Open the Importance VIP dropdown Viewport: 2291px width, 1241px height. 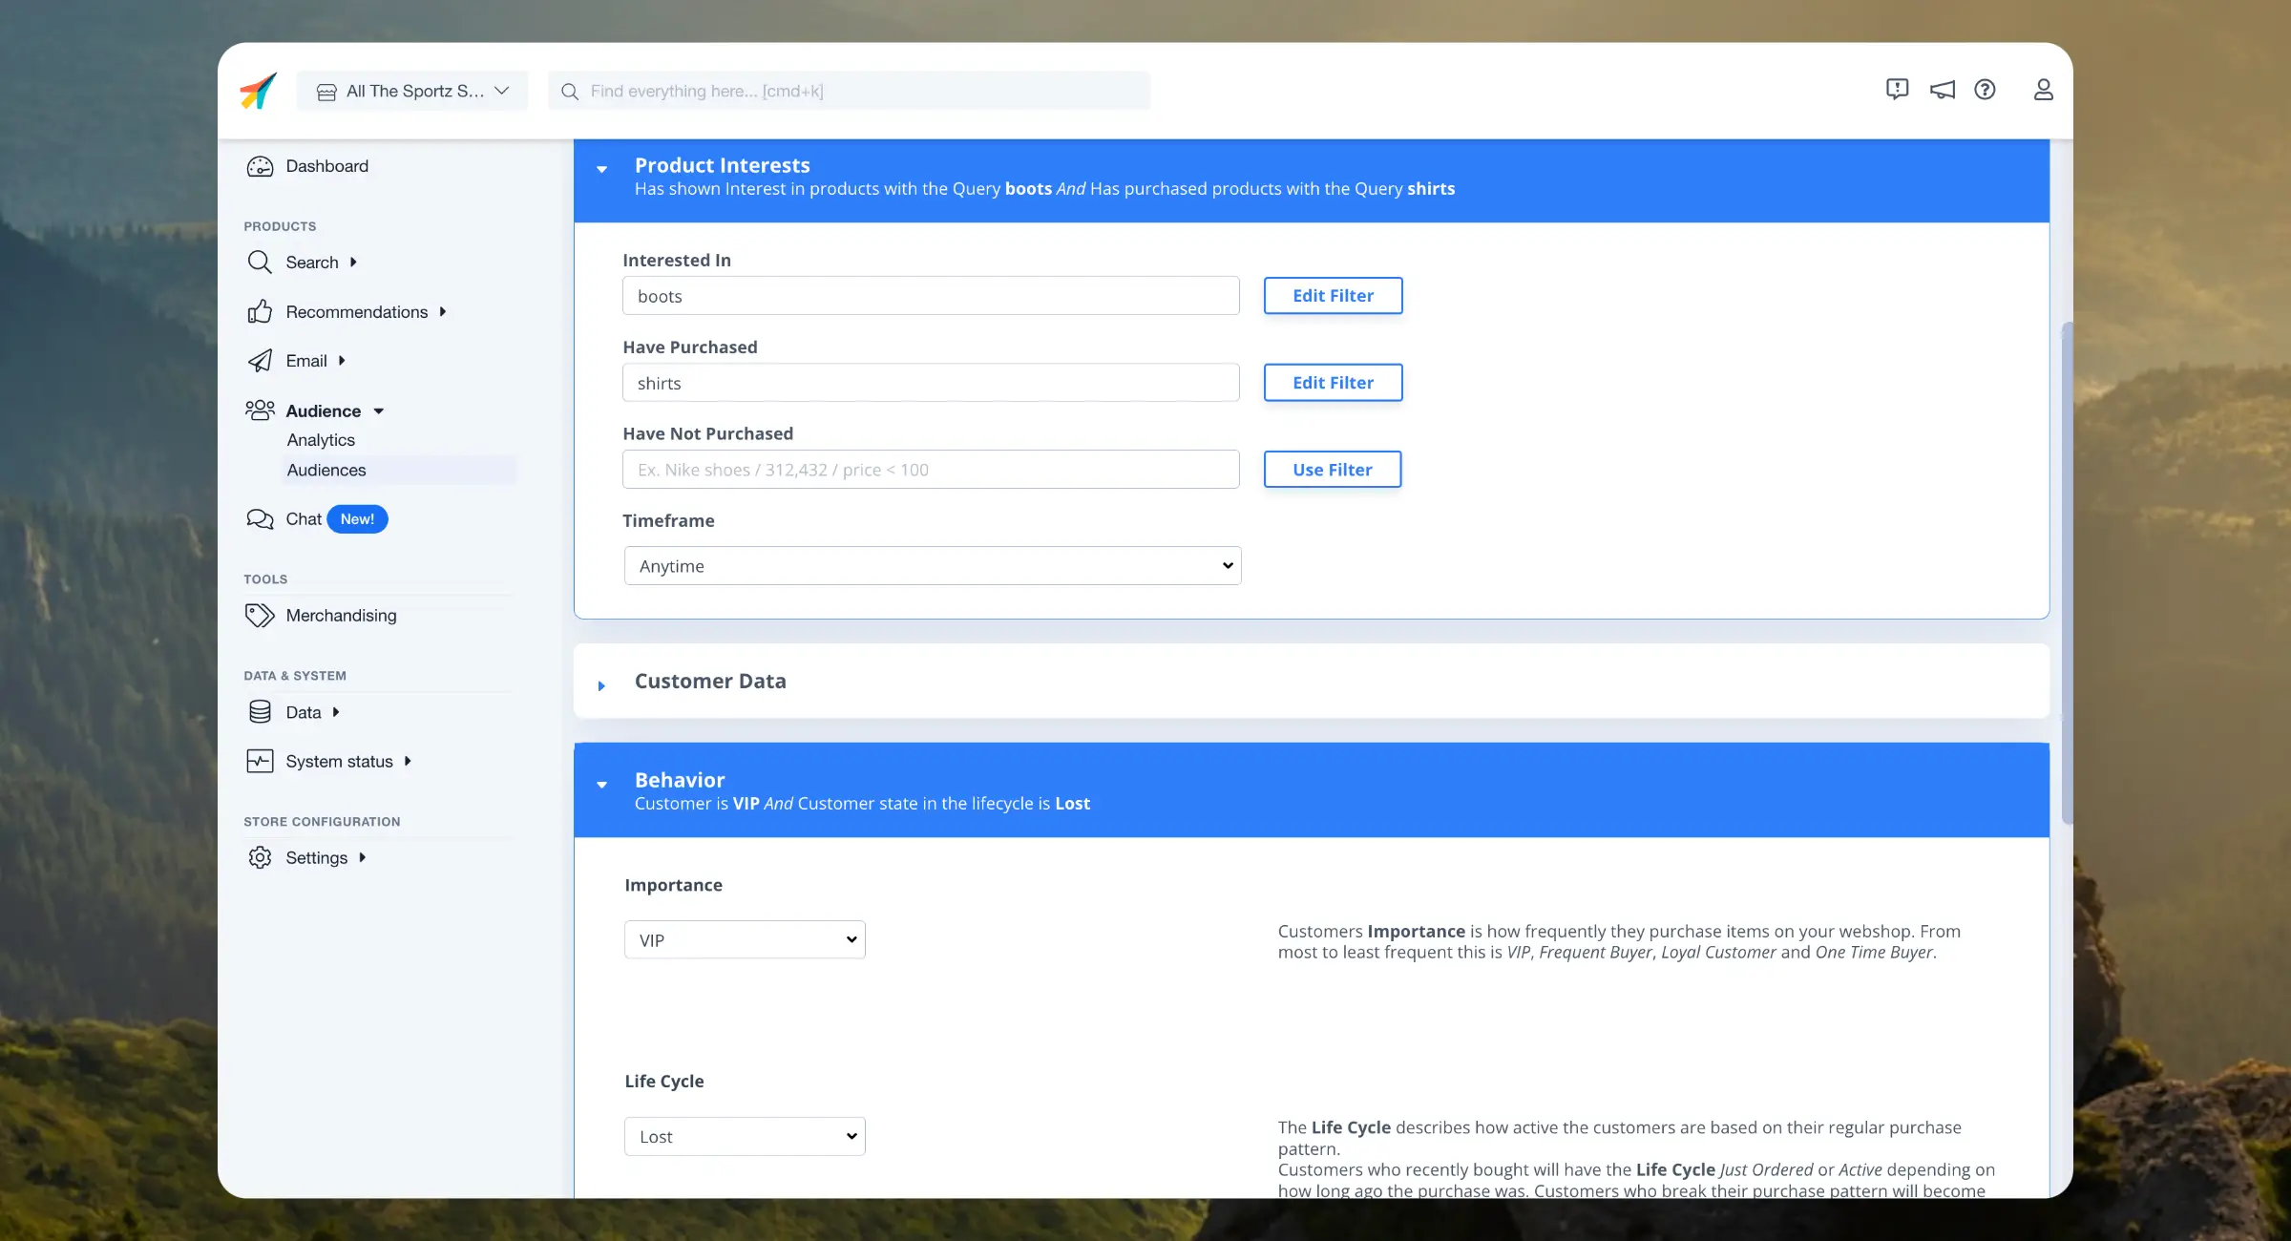[745, 940]
